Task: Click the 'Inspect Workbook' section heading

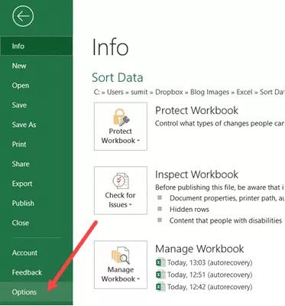Action: (196, 174)
